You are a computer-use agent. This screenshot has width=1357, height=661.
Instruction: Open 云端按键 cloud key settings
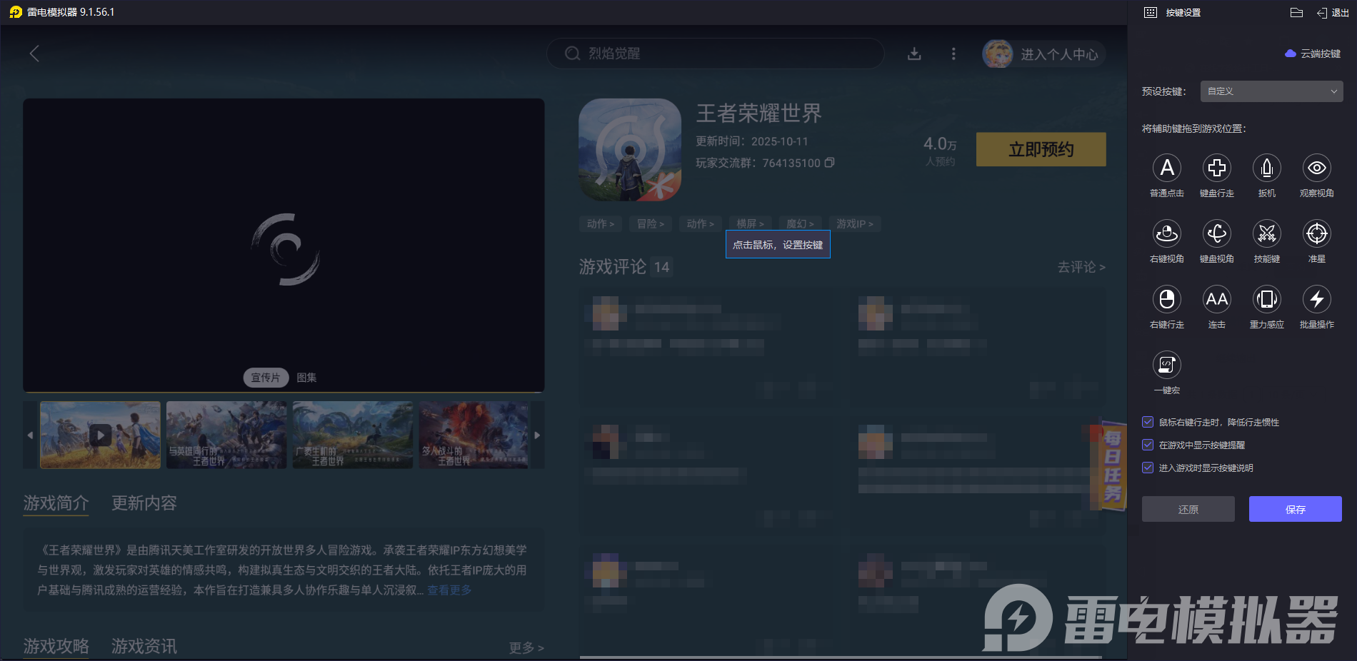coord(1313,54)
